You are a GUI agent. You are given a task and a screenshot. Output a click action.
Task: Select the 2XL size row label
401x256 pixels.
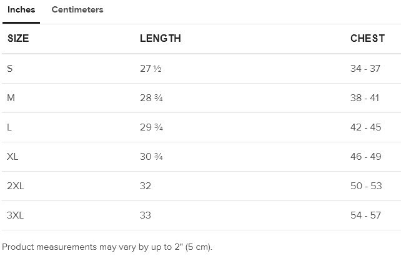click(16, 186)
